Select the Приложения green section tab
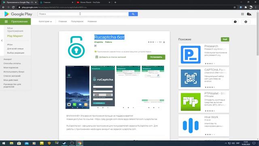The width and height of the screenshot is (259, 146). 15,21
